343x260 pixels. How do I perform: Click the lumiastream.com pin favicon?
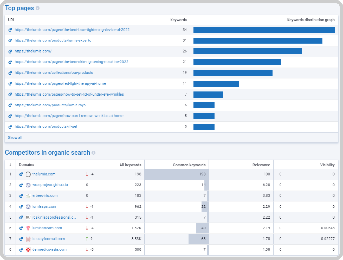[x=28, y=228]
